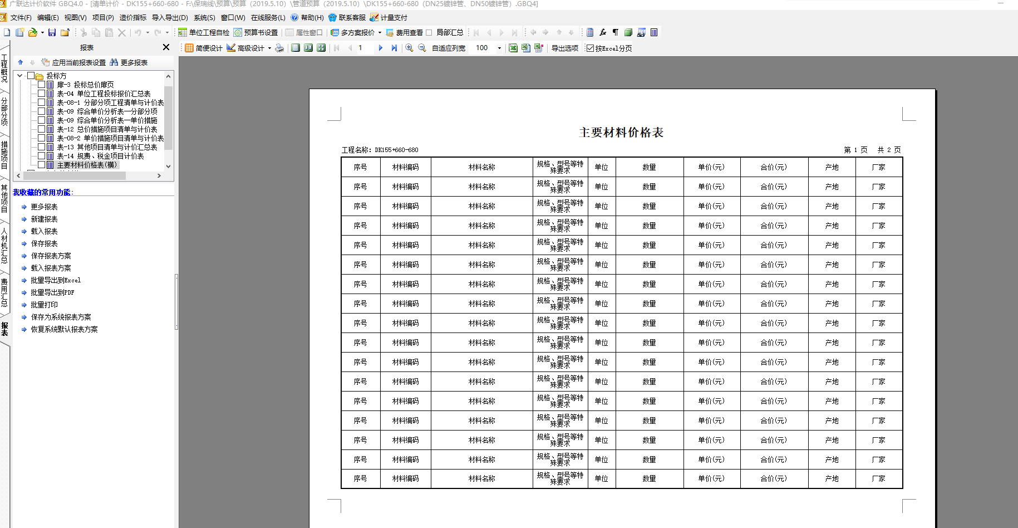The height and width of the screenshot is (528, 1018).
Task: Check the 投标方 folder checkbox
Action: [31, 76]
